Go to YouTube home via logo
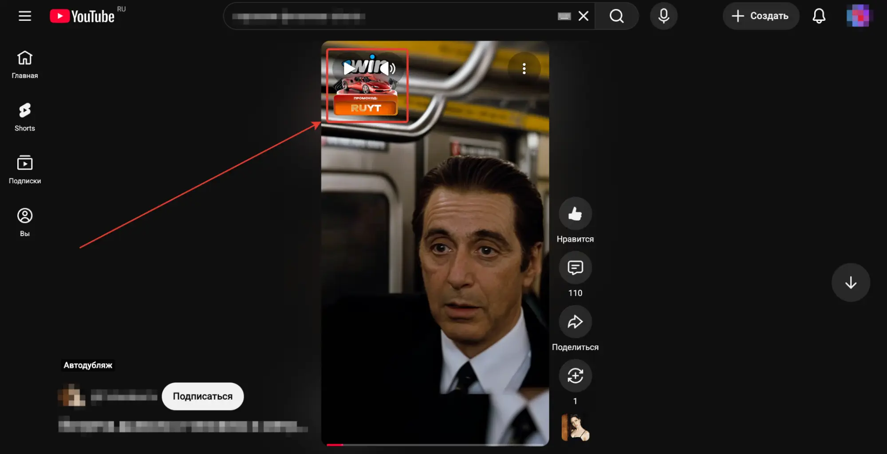This screenshot has width=887, height=454. click(x=82, y=16)
